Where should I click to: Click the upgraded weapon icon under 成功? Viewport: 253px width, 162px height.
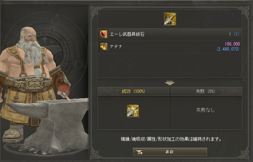click(133, 111)
